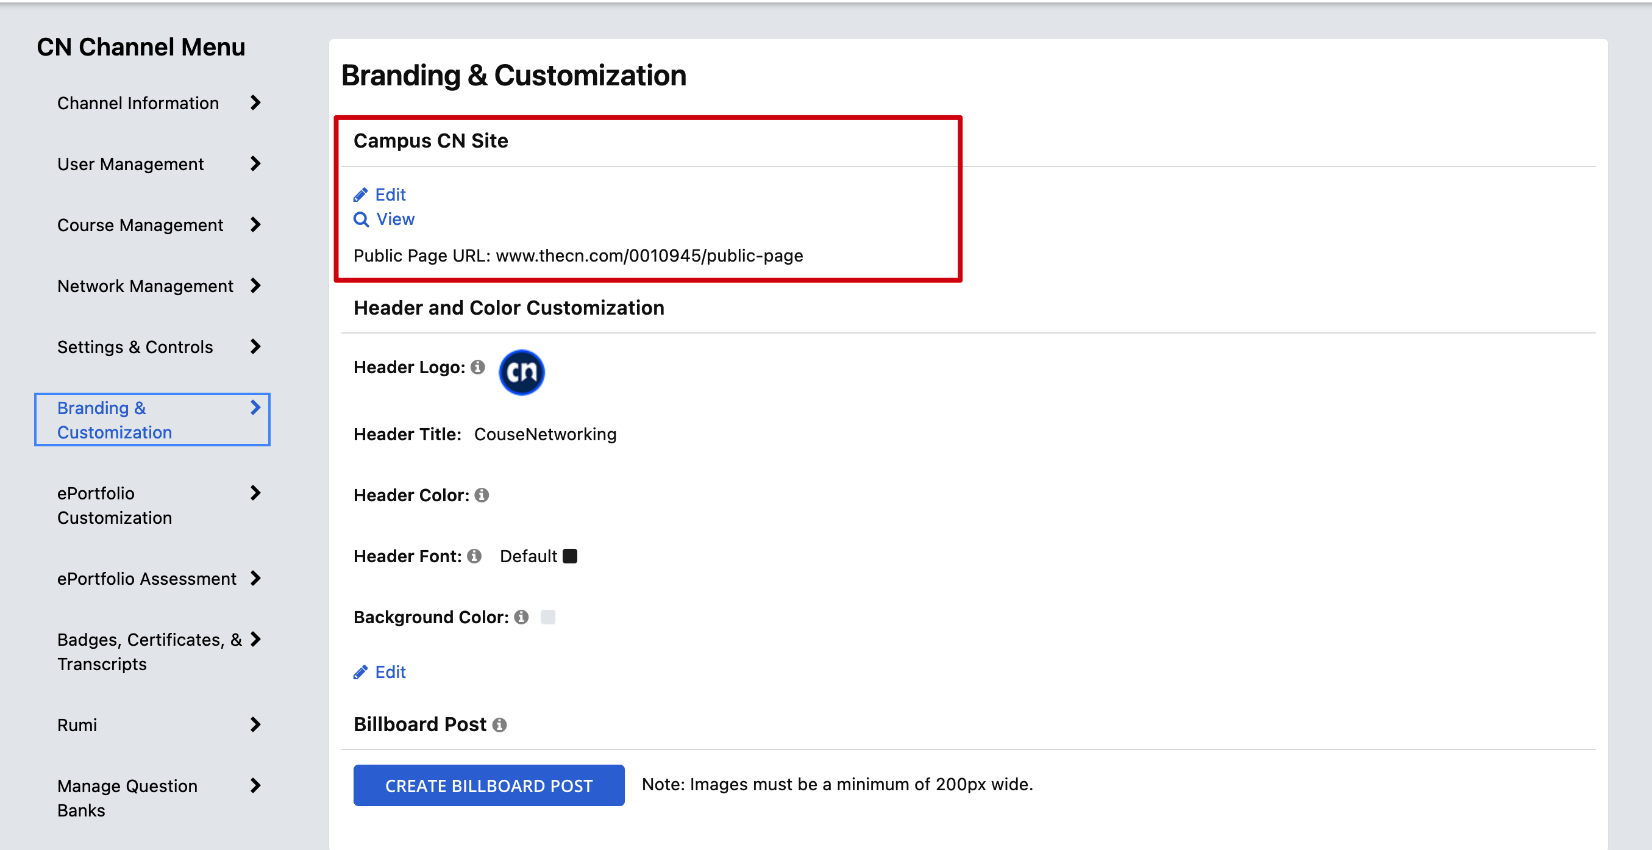Viewport: 1652px width, 850px height.
Task: Expand Course Management chevron
Action: pos(255,224)
